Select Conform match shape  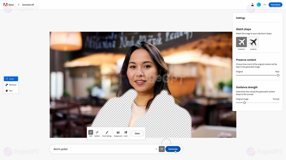253,42
